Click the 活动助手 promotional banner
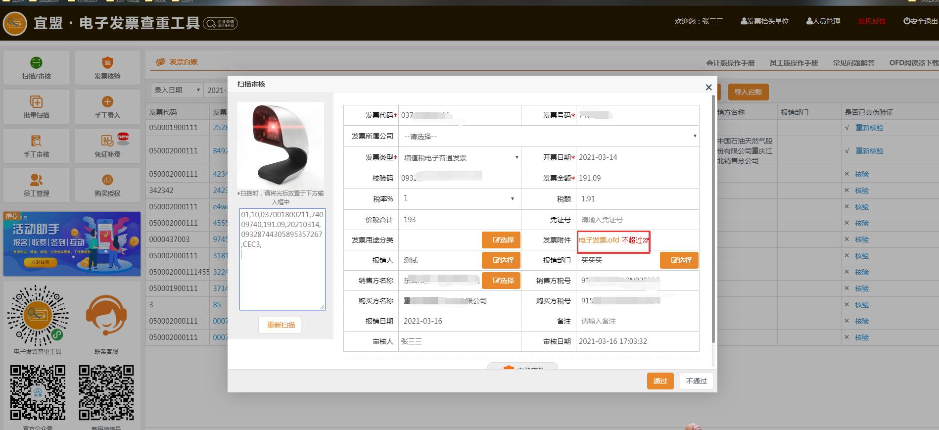 click(72, 244)
